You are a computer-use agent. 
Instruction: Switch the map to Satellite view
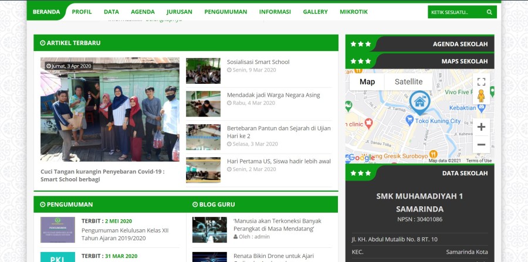click(x=408, y=81)
